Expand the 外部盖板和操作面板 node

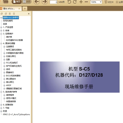click(4, 53)
